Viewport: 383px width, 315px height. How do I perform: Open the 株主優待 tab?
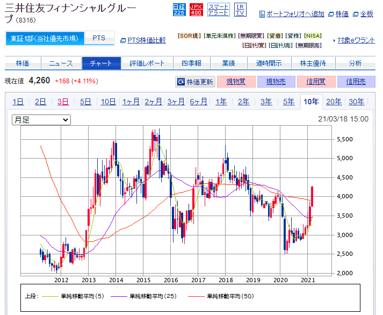(313, 63)
